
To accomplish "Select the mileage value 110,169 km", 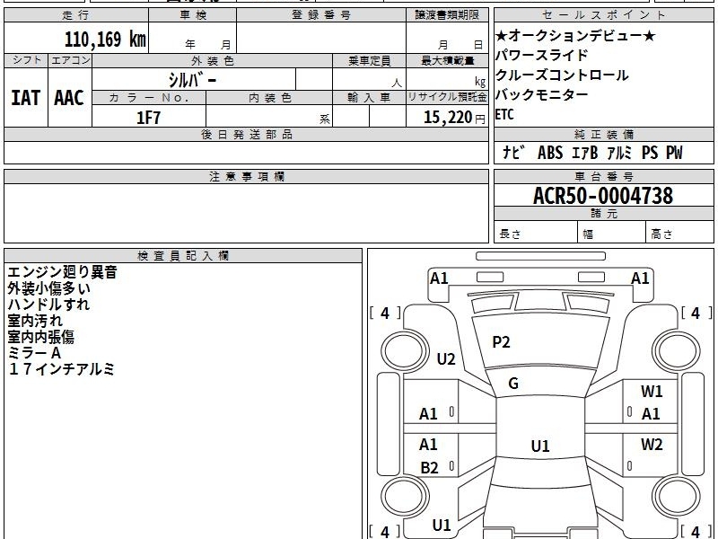I will (x=105, y=40).
